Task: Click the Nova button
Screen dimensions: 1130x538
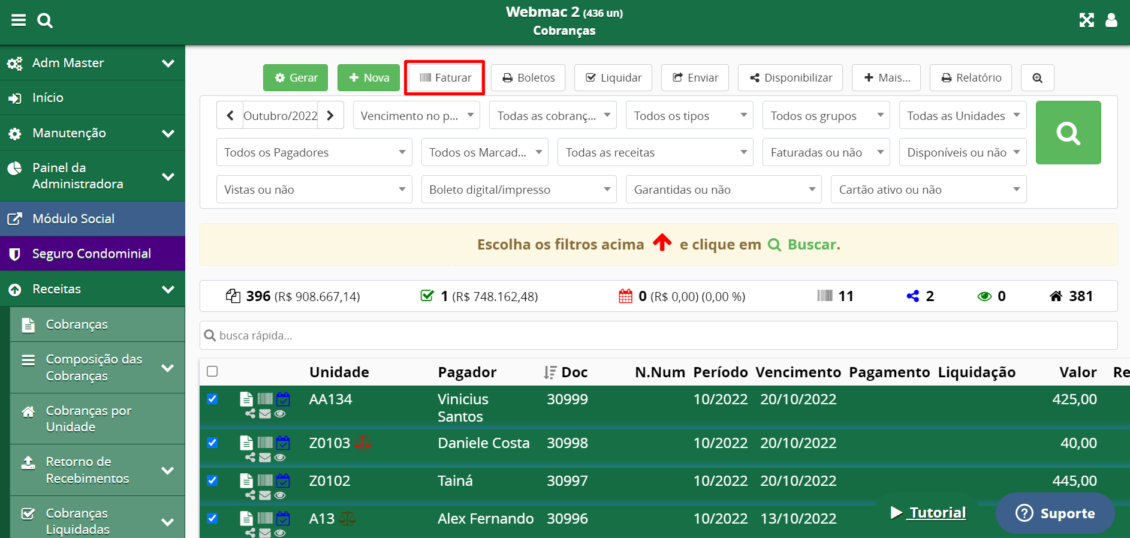Action: tap(369, 77)
